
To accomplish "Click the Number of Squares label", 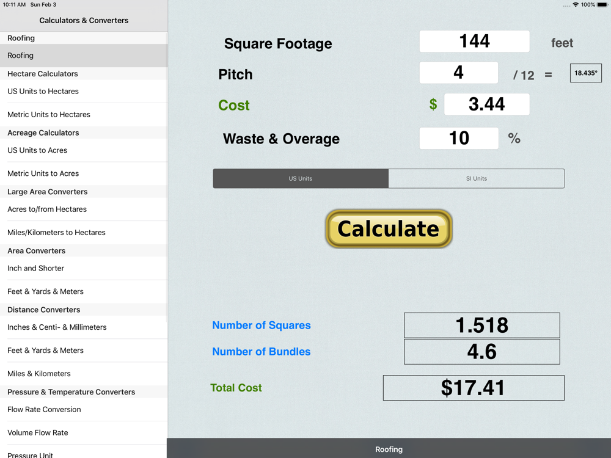I will (x=262, y=325).
